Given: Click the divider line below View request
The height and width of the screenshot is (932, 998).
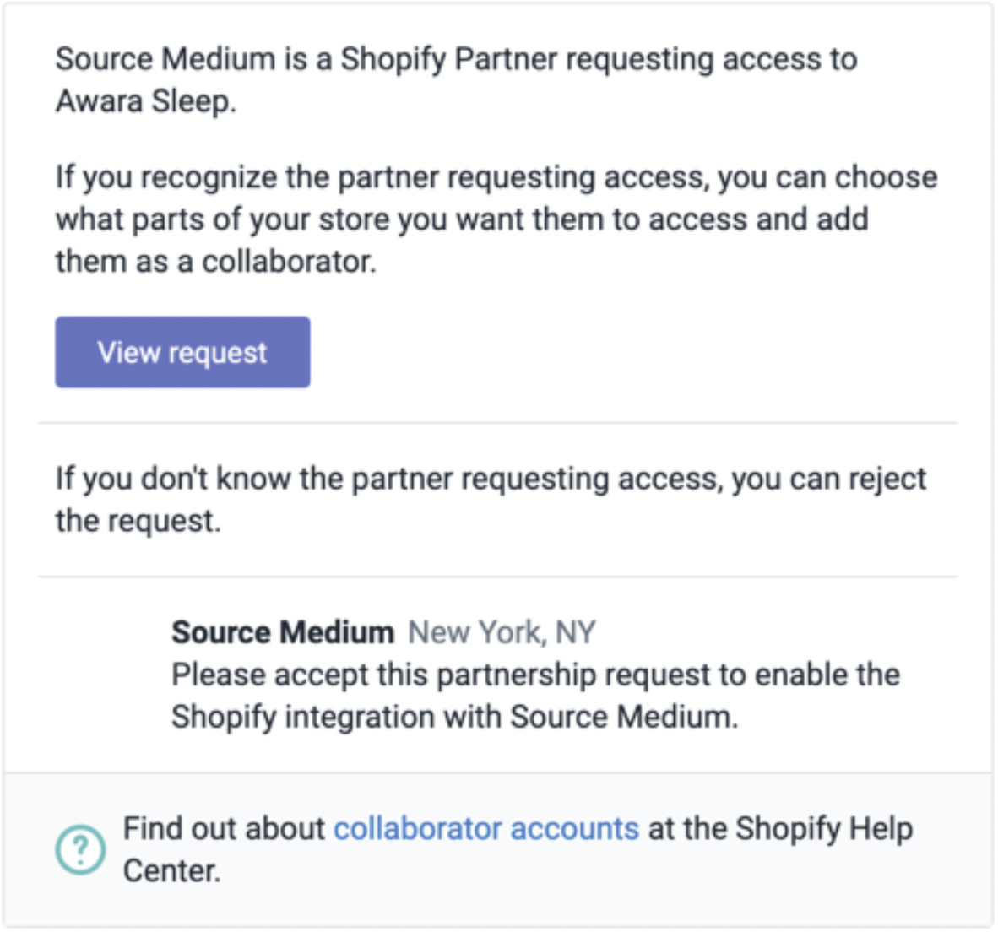Looking at the screenshot, I should pos(497,422).
